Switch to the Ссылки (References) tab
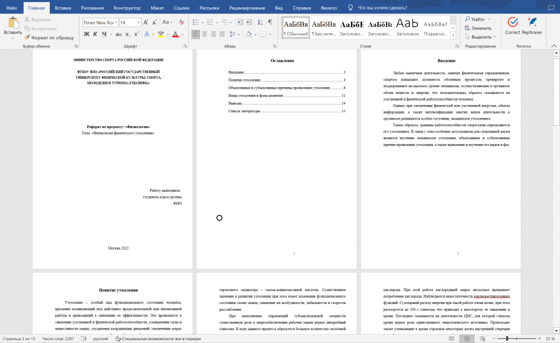560x343 pixels. tap(181, 7)
